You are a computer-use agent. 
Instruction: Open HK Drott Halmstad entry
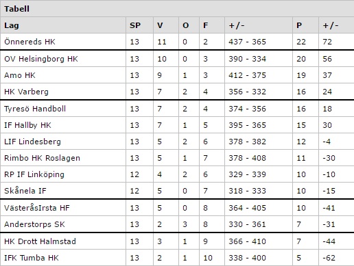[x=40, y=241]
